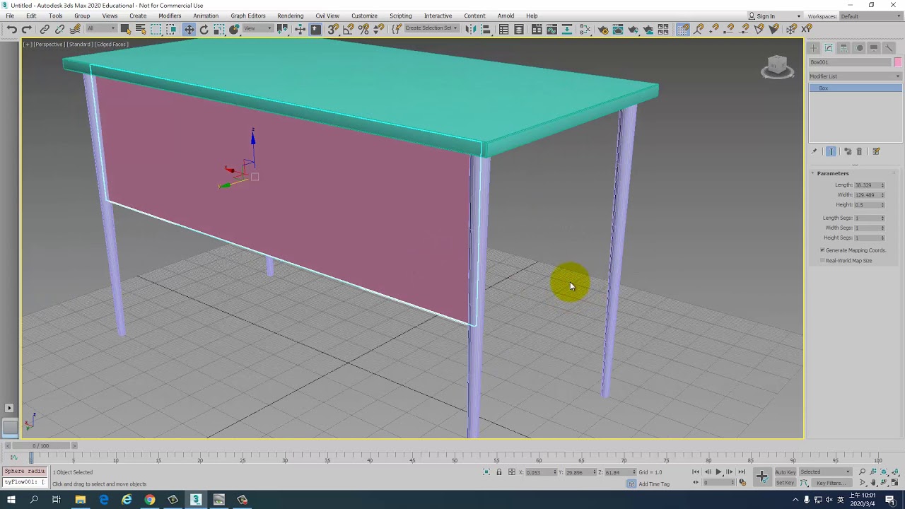905x509 pixels.
Task: Toggle the Generate Mapping Coords checkbox
Action: click(823, 250)
